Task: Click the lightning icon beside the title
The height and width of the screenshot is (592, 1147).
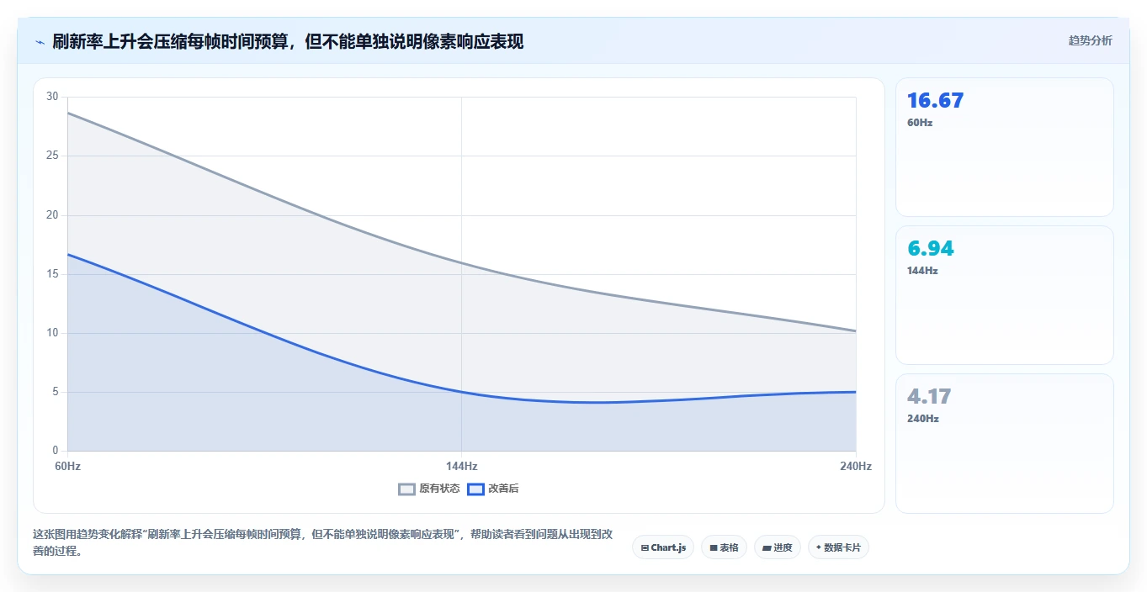Action: coord(40,42)
